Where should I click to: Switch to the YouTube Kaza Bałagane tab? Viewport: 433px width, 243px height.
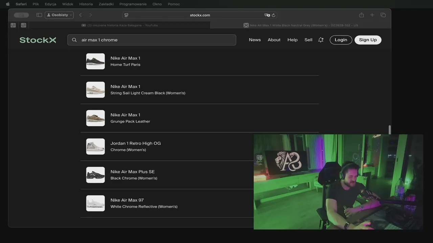click(120, 25)
